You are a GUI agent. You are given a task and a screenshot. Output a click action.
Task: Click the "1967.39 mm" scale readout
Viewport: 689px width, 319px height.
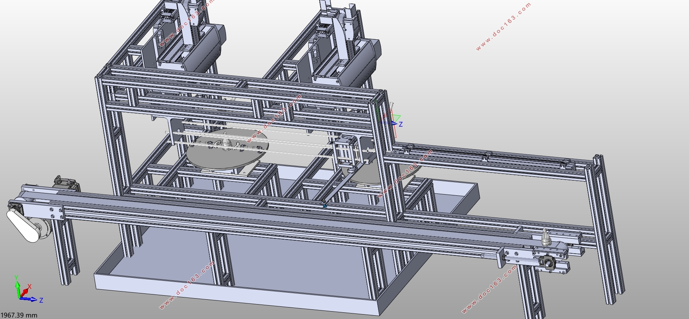(x=19, y=315)
